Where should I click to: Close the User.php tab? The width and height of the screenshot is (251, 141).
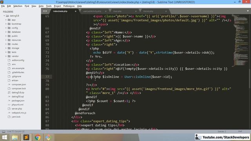[x=136, y=11]
